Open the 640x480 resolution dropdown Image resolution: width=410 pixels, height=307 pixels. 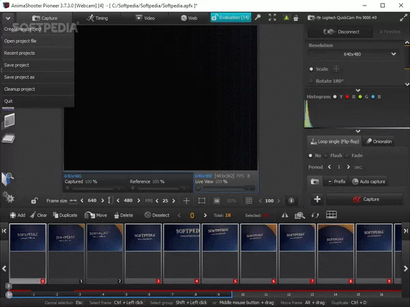[x=354, y=54]
